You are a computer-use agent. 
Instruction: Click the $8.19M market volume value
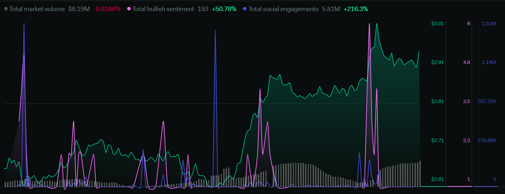(x=79, y=9)
